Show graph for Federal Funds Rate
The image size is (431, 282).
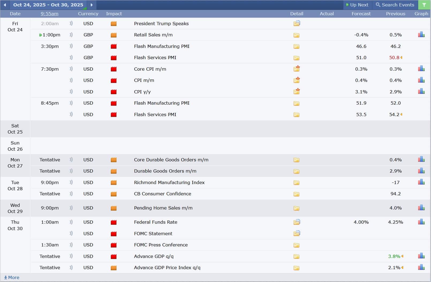pyautogui.click(x=421, y=222)
